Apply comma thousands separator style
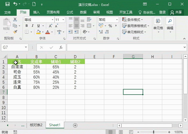Image resolution: width=188 pixels, height=134 pixels. coord(116,26)
